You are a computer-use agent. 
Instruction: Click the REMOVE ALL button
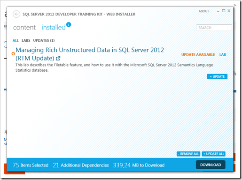coord(188,154)
